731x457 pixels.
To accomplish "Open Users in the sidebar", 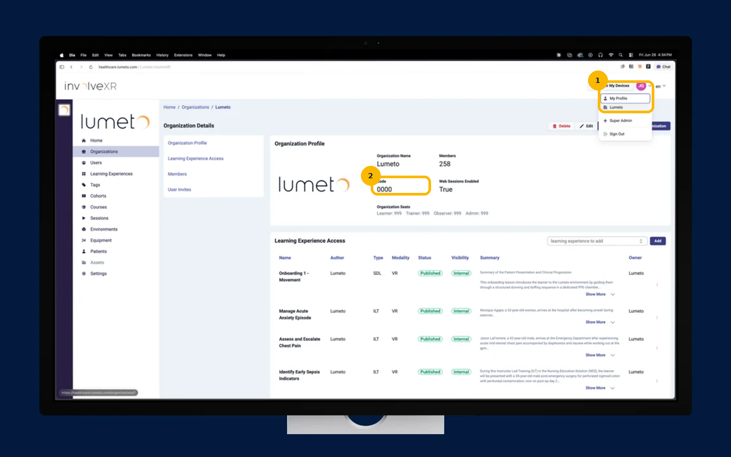I will pyautogui.click(x=96, y=163).
